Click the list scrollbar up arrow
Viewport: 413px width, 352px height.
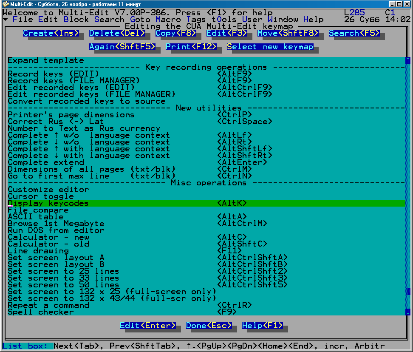pos(408,60)
